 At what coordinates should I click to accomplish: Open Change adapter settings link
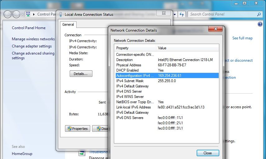point(32,46)
